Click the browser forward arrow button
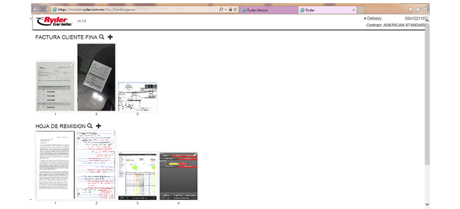The width and height of the screenshot is (460, 209). pos(46,10)
